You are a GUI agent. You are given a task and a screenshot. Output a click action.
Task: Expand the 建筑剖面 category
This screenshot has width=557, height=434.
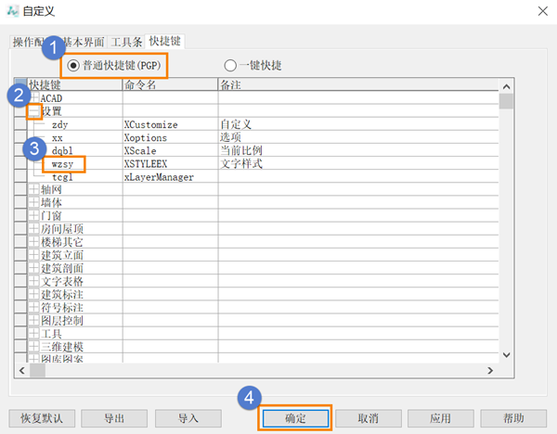tap(34, 268)
